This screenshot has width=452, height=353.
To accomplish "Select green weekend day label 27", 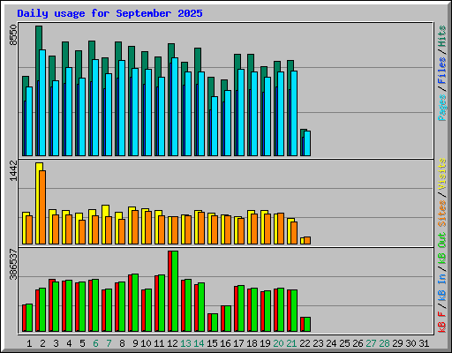I will coord(371,343).
